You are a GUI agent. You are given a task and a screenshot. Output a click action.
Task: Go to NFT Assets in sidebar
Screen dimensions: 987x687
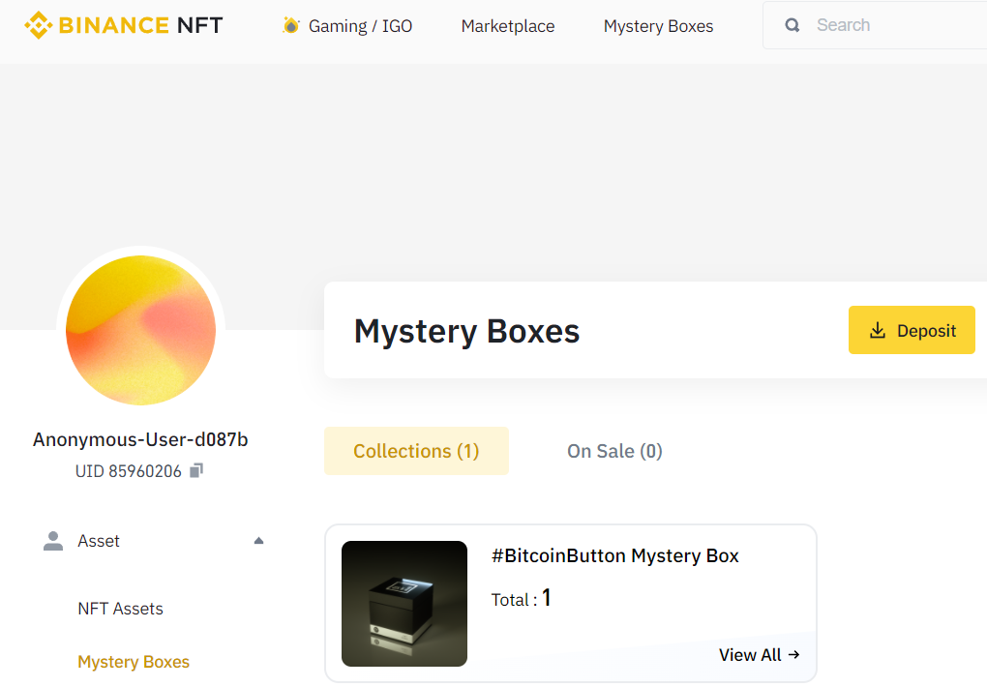[120, 609]
